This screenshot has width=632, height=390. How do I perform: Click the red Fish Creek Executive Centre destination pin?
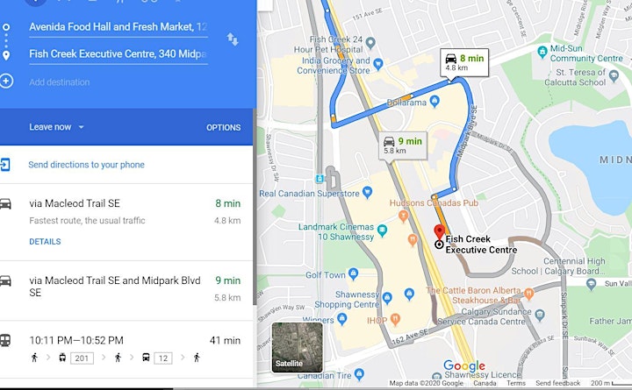[440, 232]
